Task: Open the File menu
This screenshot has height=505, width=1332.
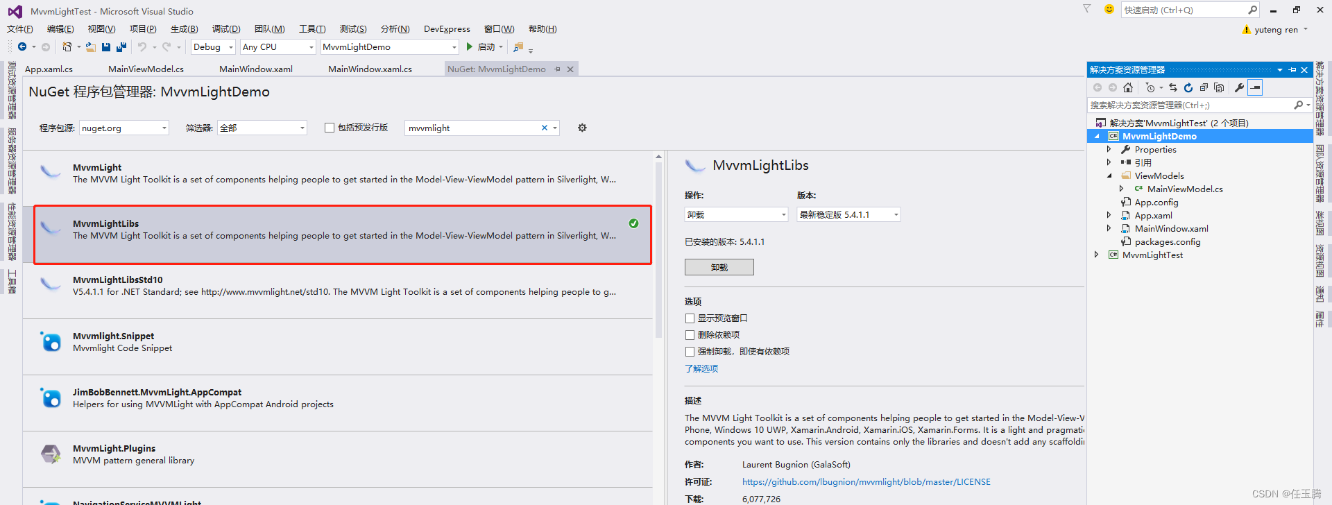Action: point(20,29)
